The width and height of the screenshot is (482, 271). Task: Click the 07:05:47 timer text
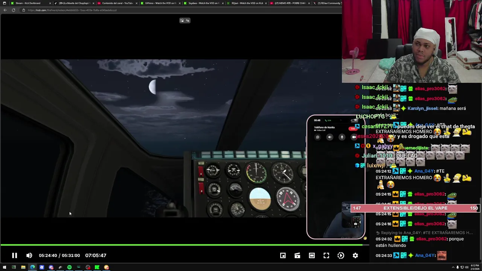[96, 255]
